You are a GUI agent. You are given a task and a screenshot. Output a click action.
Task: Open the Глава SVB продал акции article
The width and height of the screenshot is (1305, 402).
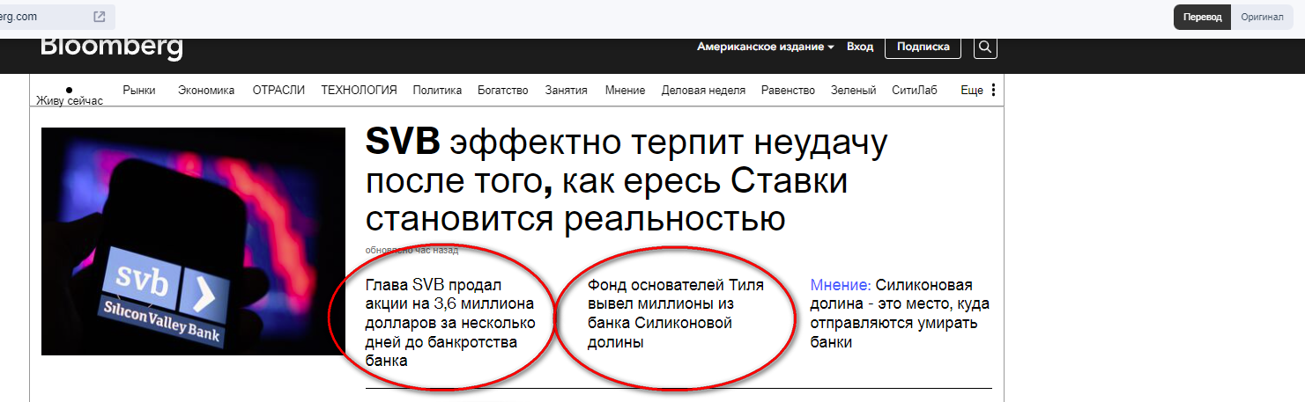click(449, 323)
